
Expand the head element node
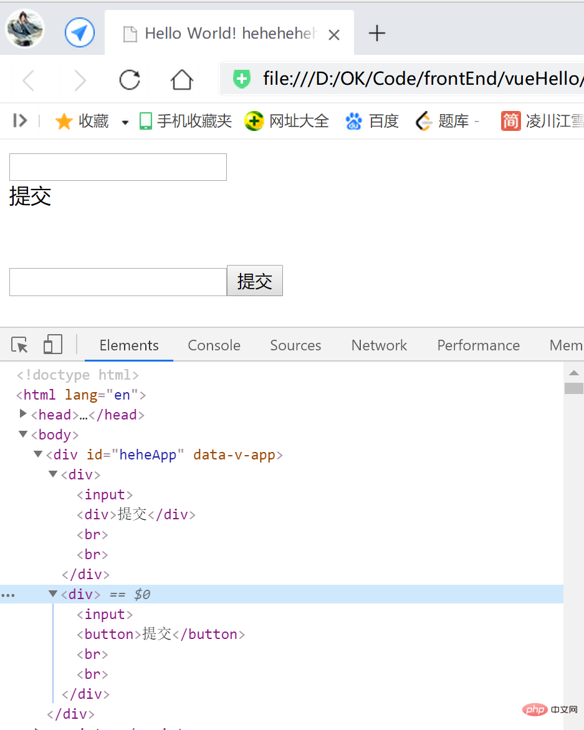(23, 414)
